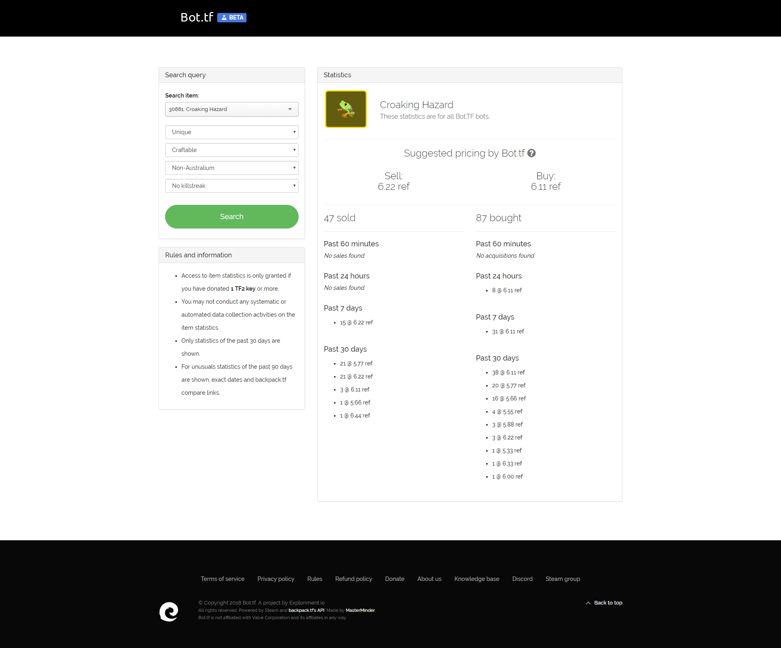Open Terms of service footer link

coord(223,579)
